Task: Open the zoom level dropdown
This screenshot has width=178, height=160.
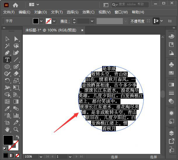Action: click(x=41, y=157)
